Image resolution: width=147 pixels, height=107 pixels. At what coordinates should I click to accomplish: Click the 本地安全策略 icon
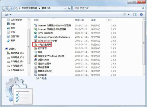36,45
